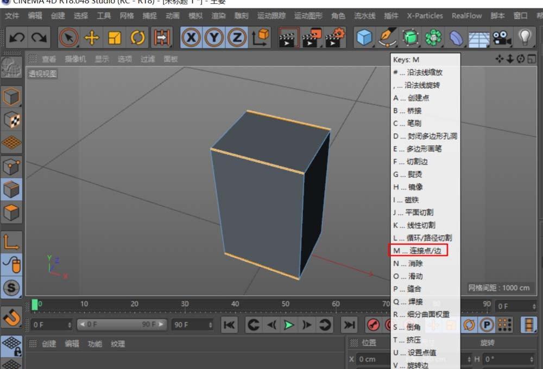Select the Scale tool icon
The width and height of the screenshot is (543, 369).
click(x=115, y=37)
